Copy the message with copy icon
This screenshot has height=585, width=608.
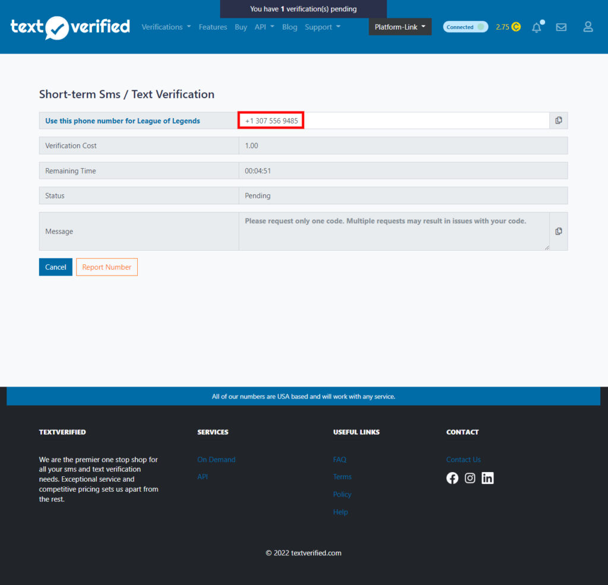point(558,231)
